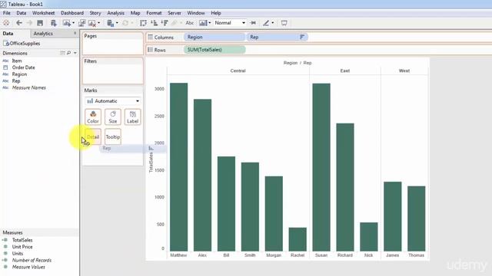Click the Redo forward arrow
492x276 pixels.
(x=29, y=23)
